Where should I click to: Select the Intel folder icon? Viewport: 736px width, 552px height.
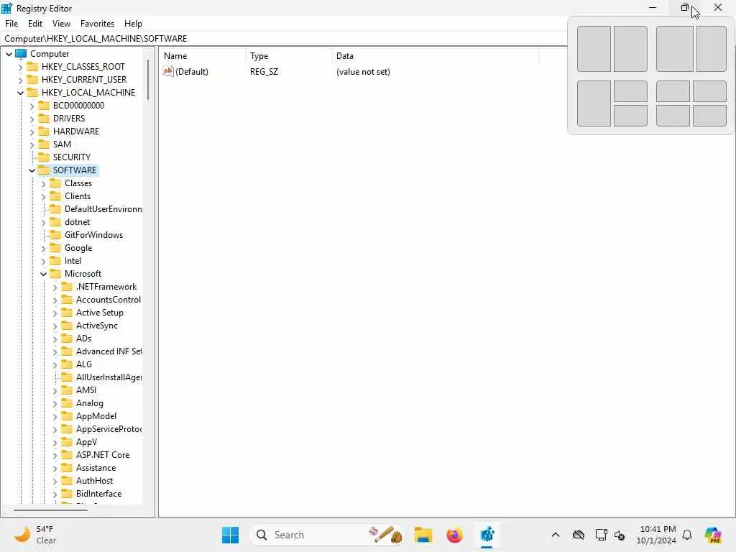pos(55,260)
